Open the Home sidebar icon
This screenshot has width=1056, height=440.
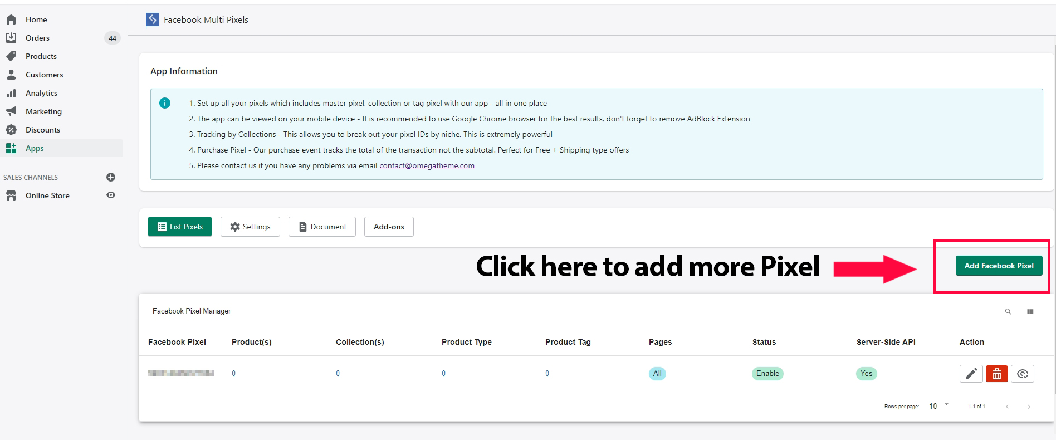tap(11, 19)
